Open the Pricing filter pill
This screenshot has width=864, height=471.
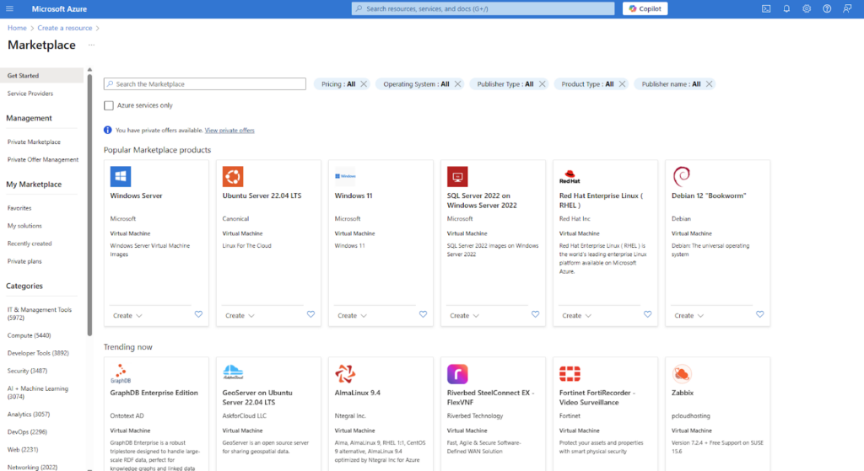[x=337, y=84]
